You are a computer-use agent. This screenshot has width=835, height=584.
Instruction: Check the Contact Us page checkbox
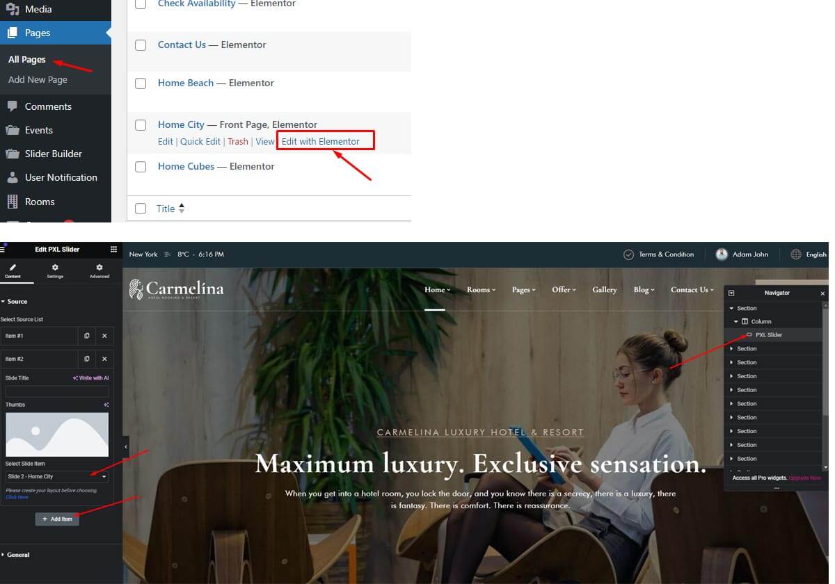[141, 45]
